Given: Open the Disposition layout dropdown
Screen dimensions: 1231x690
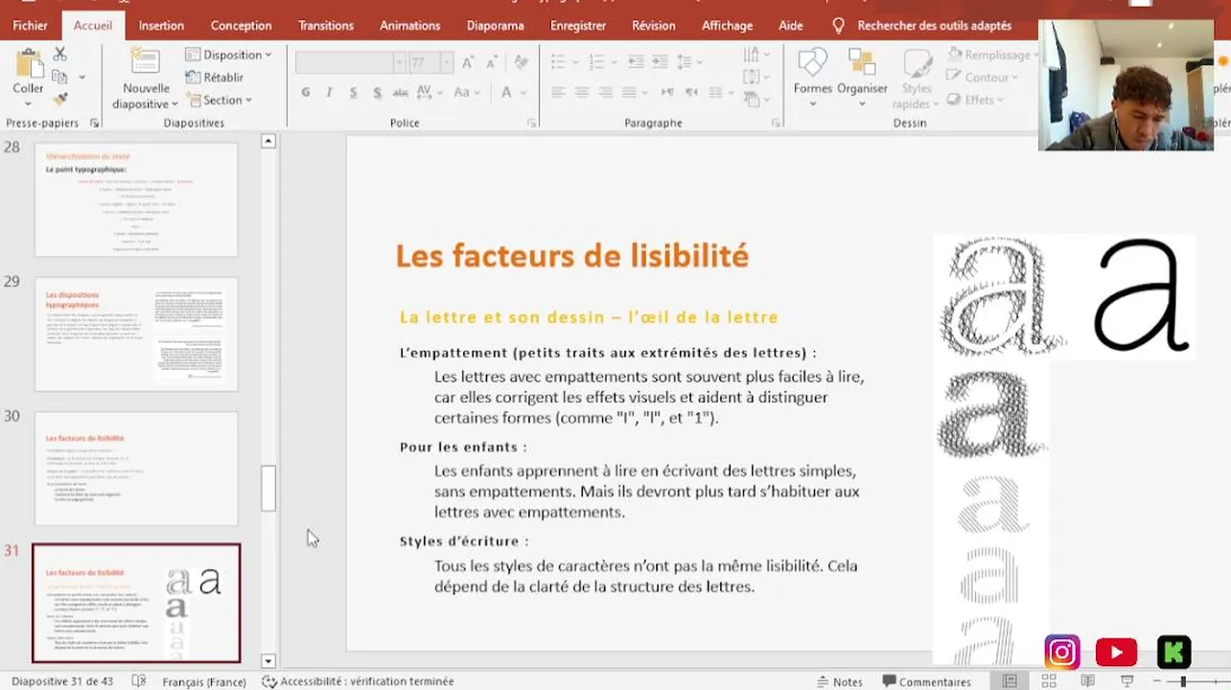Looking at the screenshot, I should (x=228, y=55).
